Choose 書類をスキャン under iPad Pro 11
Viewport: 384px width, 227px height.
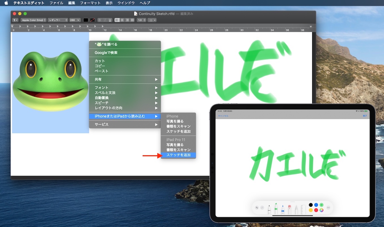(178, 150)
